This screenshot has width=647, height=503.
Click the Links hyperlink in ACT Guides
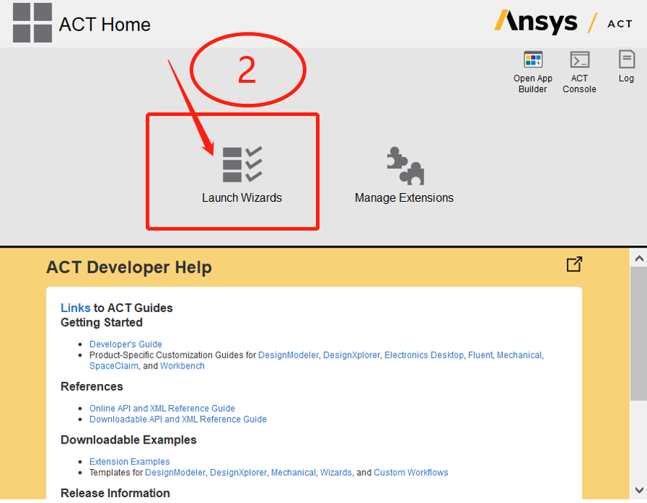click(x=76, y=308)
